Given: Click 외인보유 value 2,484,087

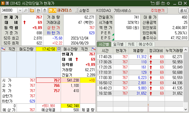Looking at the screenshot, I should tap(180, 28).
